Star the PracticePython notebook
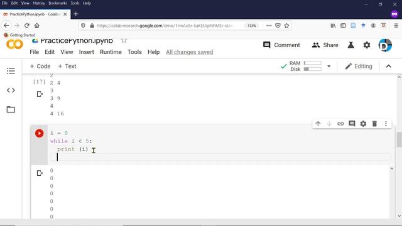This screenshot has width=402, height=226. [124, 40]
